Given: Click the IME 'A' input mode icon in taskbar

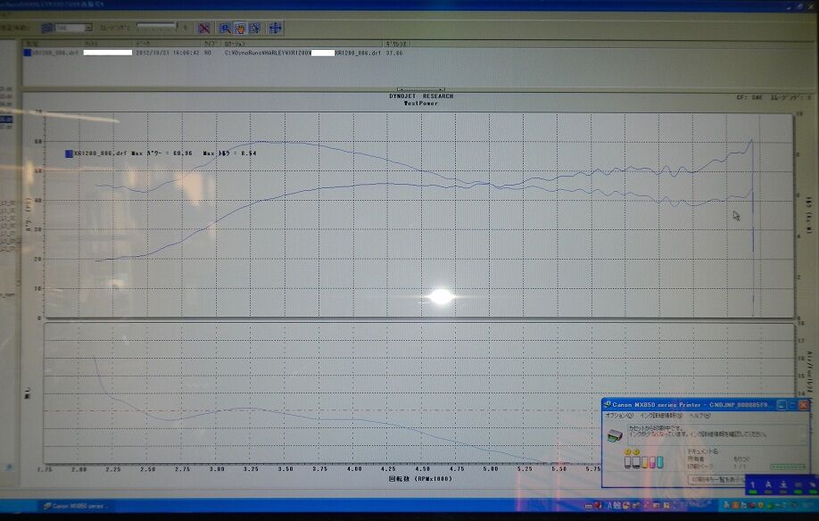Looking at the screenshot, I should (609, 505).
